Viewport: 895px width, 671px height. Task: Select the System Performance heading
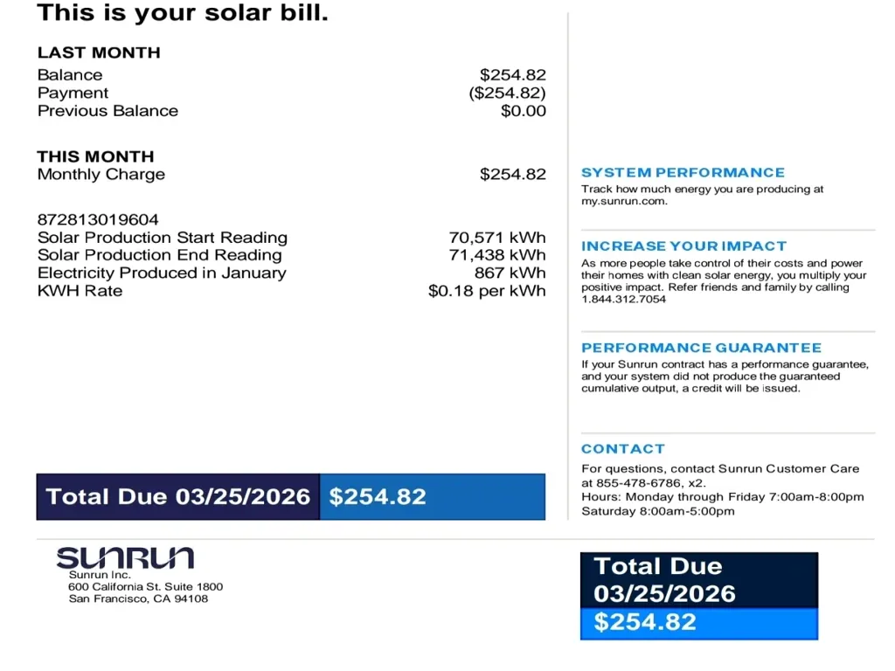coord(683,172)
